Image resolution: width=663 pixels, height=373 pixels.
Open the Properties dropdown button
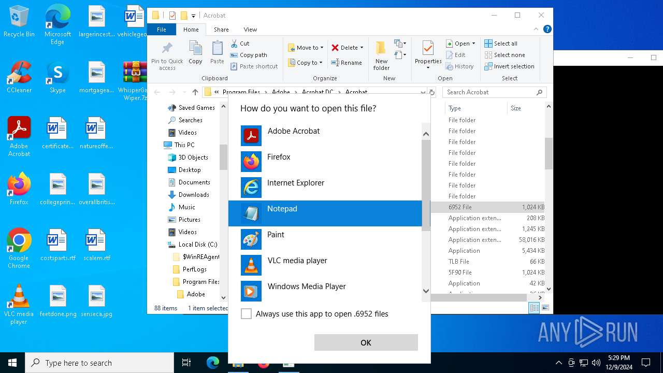pyautogui.click(x=428, y=56)
